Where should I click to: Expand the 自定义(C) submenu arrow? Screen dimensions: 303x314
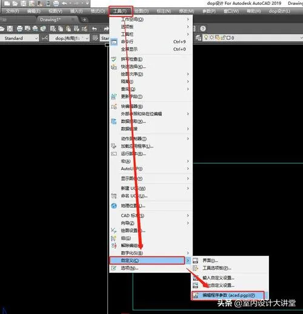tap(188, 260)
